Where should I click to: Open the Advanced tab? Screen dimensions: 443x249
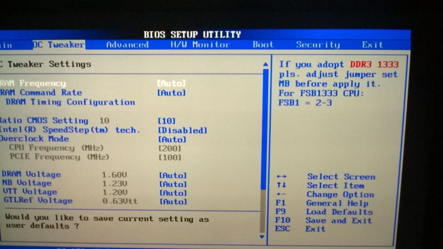(127, 45)
